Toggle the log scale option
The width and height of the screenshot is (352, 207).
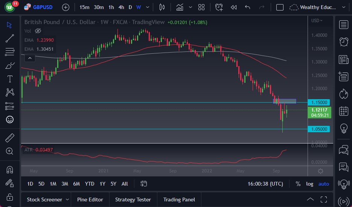[309, 184]
